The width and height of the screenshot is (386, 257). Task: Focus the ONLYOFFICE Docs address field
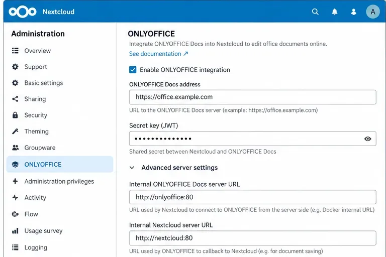(253, 97)
